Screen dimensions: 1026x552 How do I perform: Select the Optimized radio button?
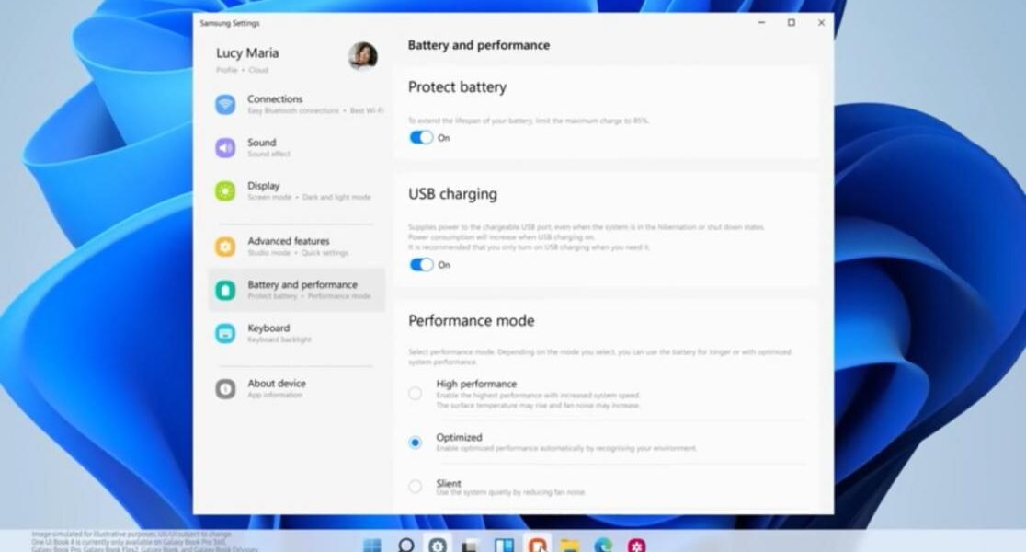coord(415,443)
